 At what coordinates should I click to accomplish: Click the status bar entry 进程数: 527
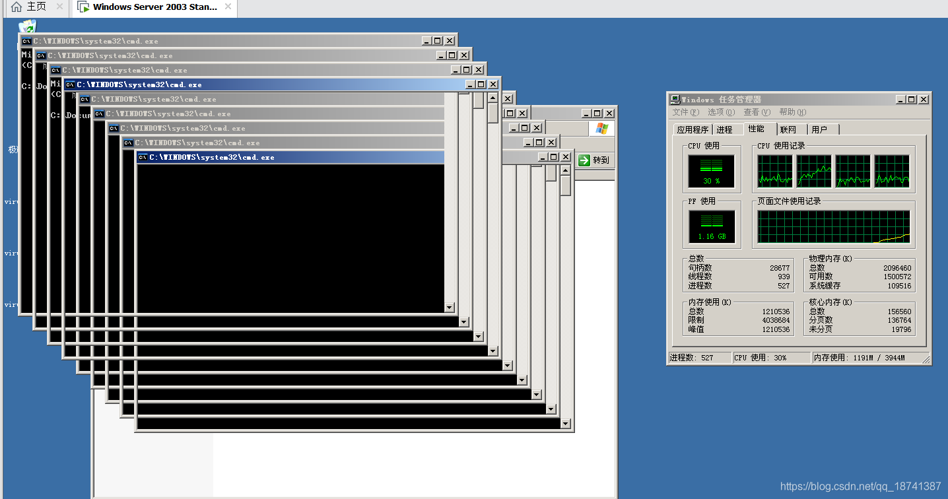[700, 358]
